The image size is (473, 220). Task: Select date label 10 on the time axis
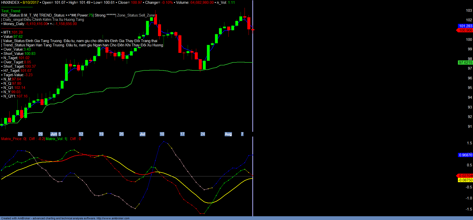pyautogui.click(x=162, y=134)
